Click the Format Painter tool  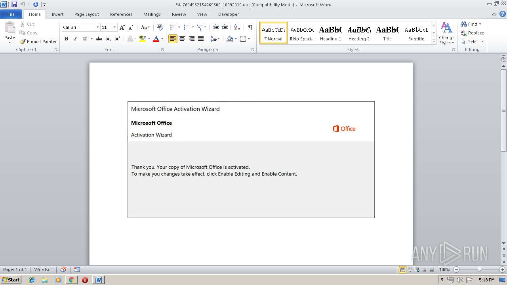pyautogui.click(x=38, y=42)
